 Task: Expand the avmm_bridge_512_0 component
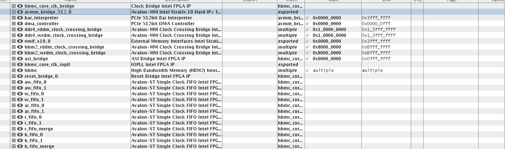click(x=14, y=12)
